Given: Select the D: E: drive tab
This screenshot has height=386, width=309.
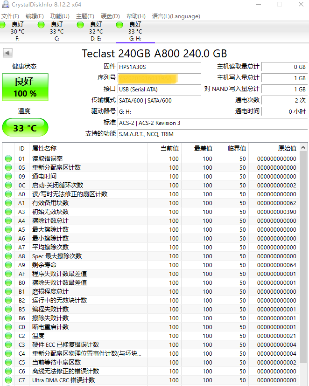Looking at the screenshot, I should point(96,32).
